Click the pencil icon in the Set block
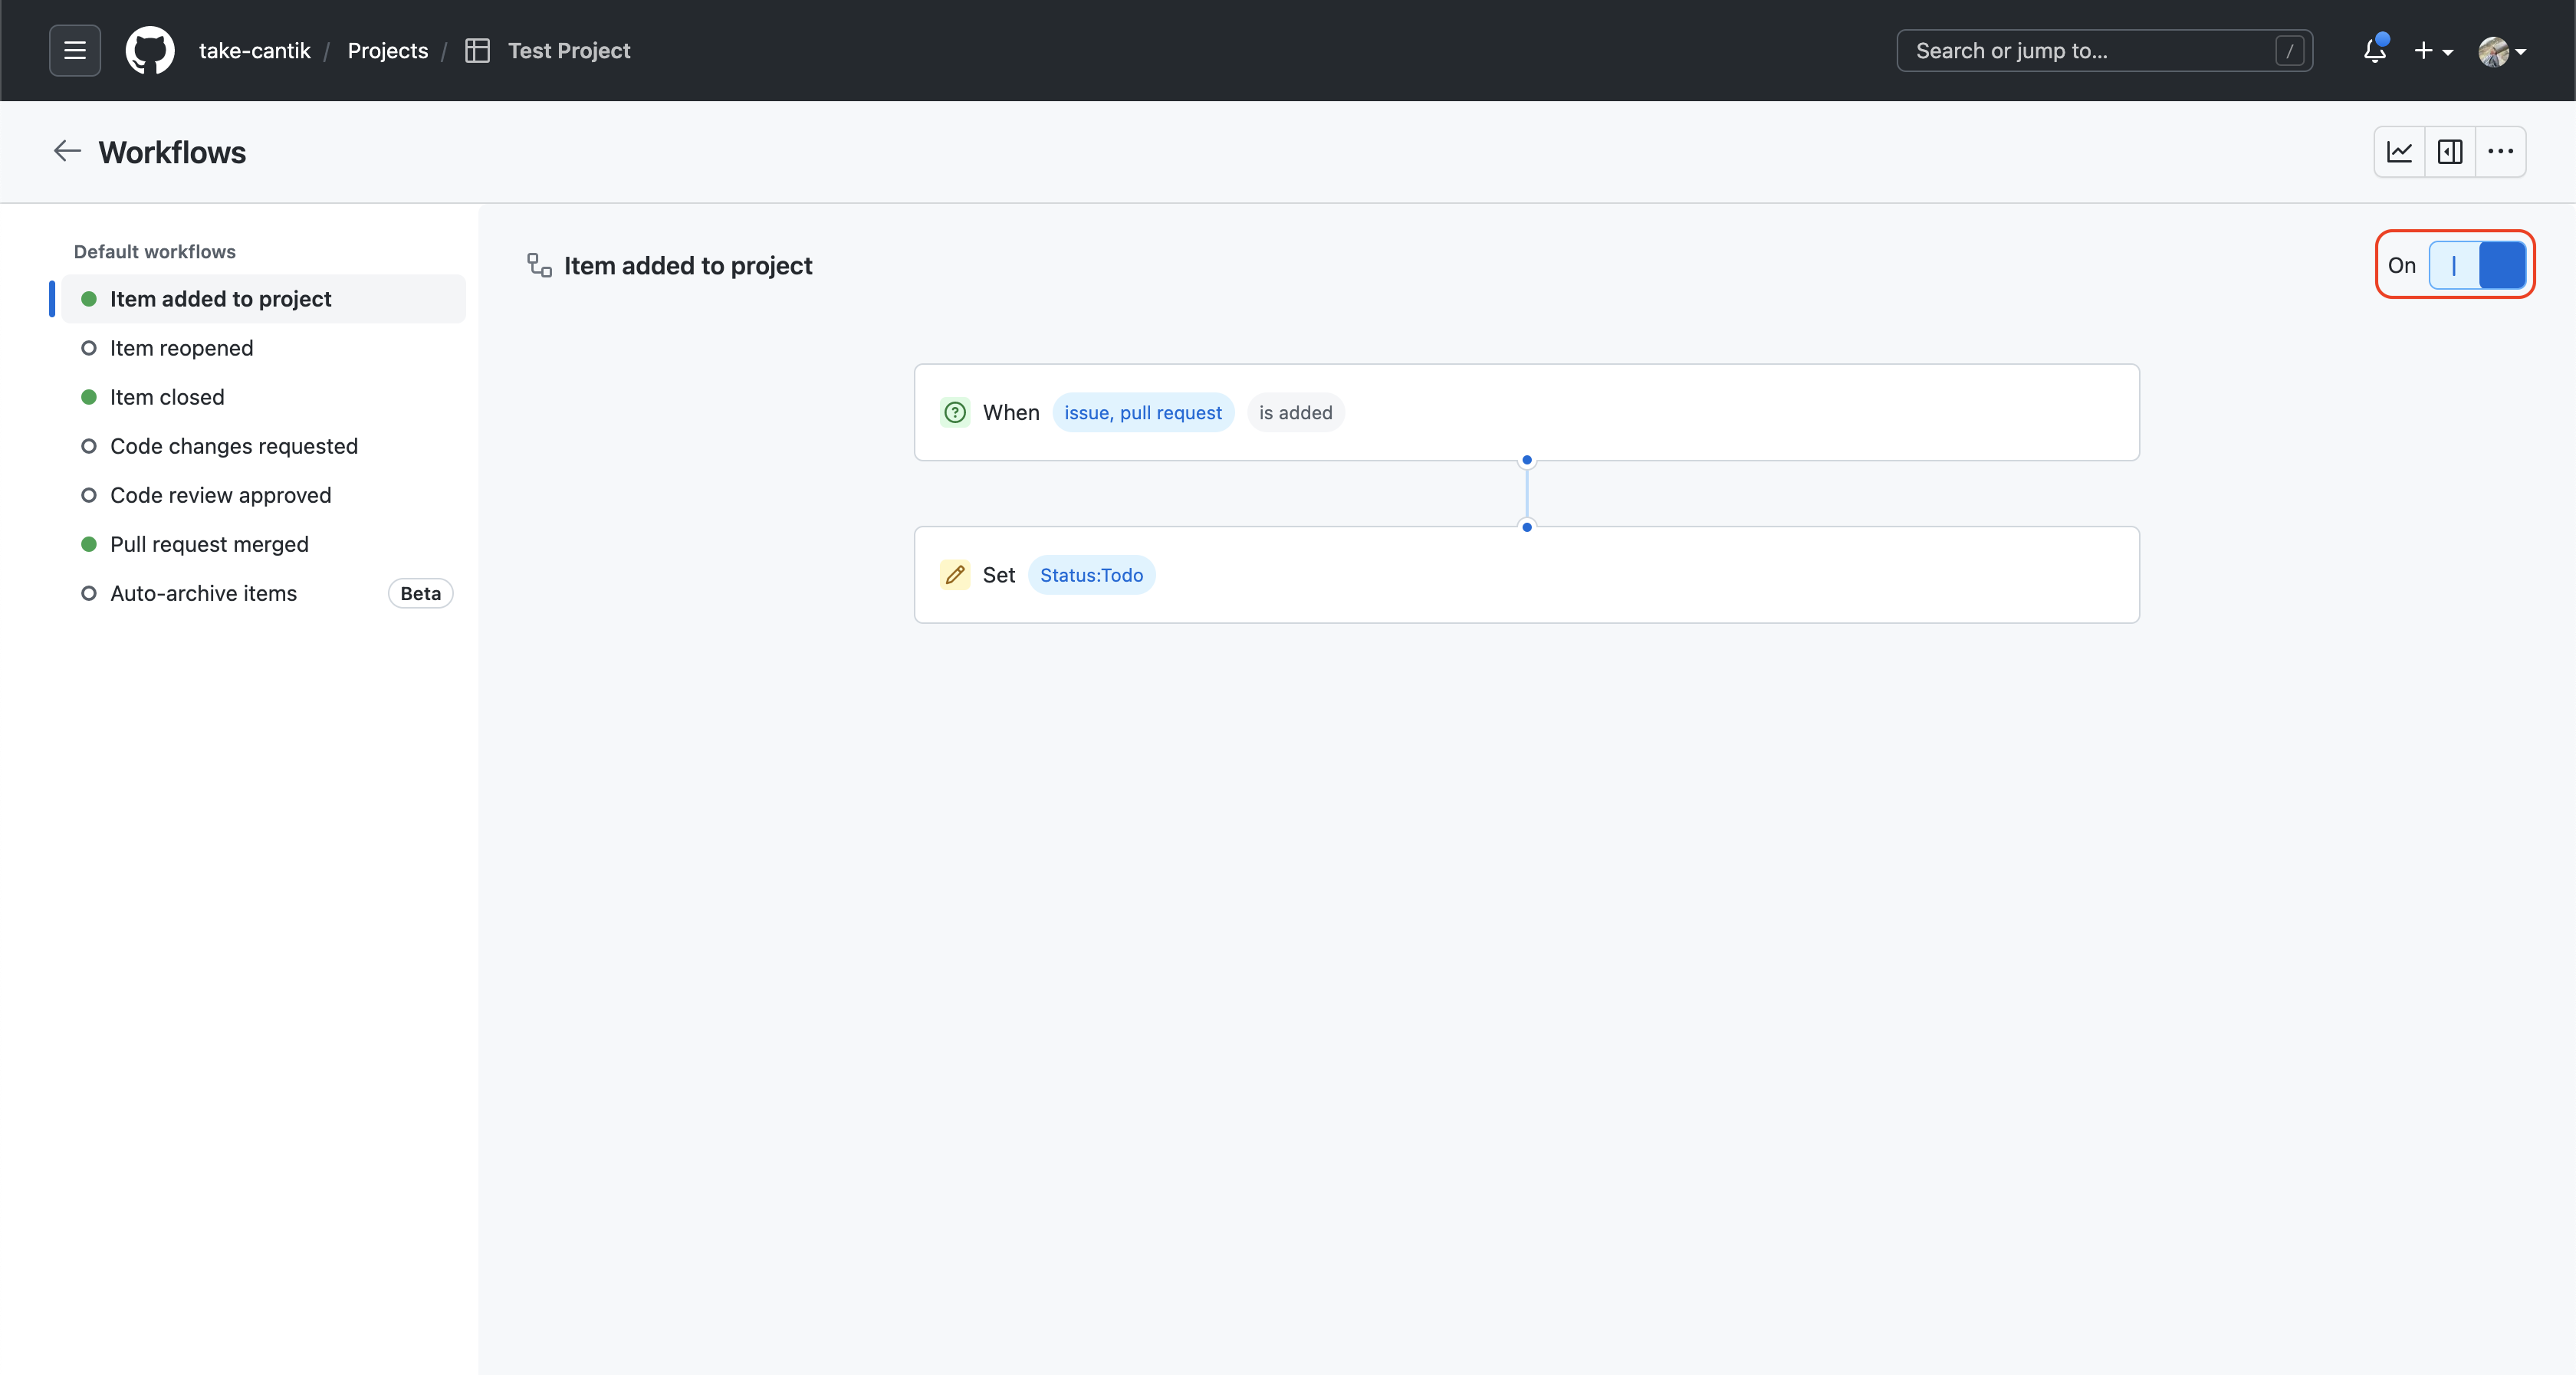The width and height of the screenshot is (2576, 1375). 954,575
